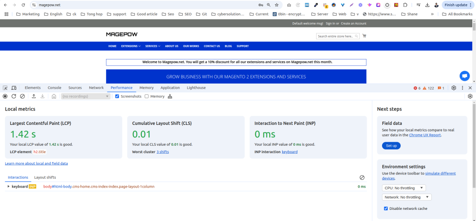The width and height of the screenshot is (476, 221).
Task: Open the Services menu dropdown
Action: 152,46
